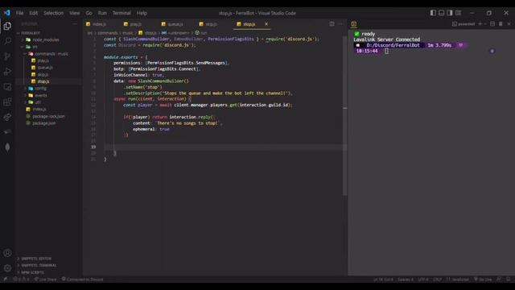Open the View menu
The height and width of the screenshot is (290, 515).
click(x=75, y=13)
